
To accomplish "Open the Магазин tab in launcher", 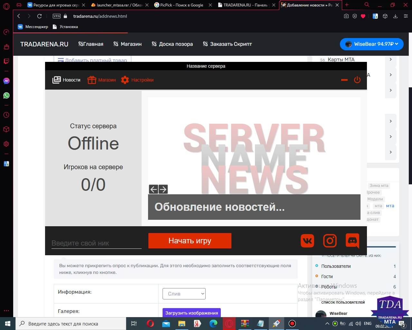I will 102,80.
